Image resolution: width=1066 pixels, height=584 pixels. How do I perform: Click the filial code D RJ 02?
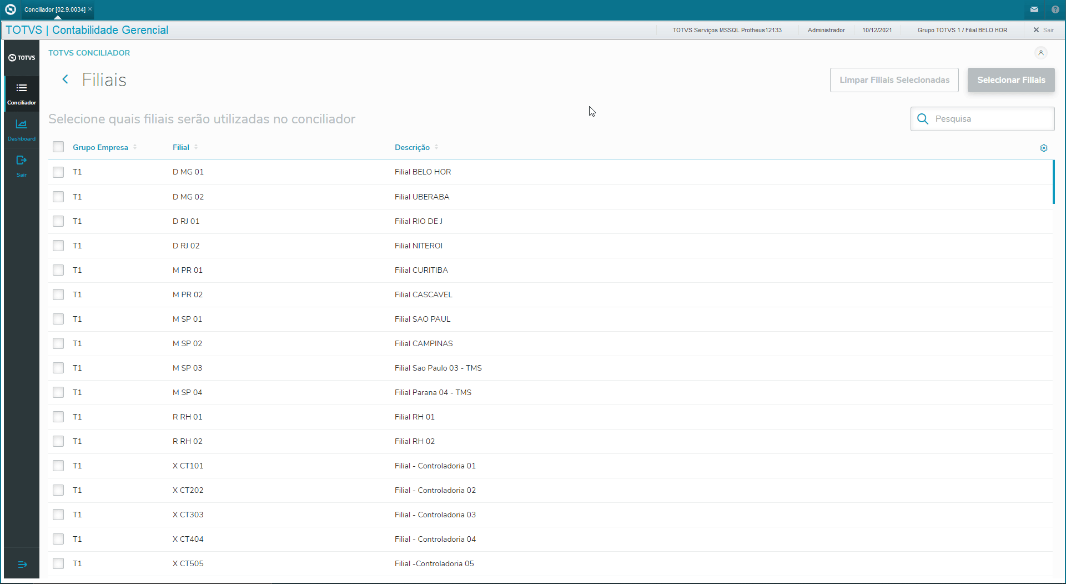pos(186,246)
